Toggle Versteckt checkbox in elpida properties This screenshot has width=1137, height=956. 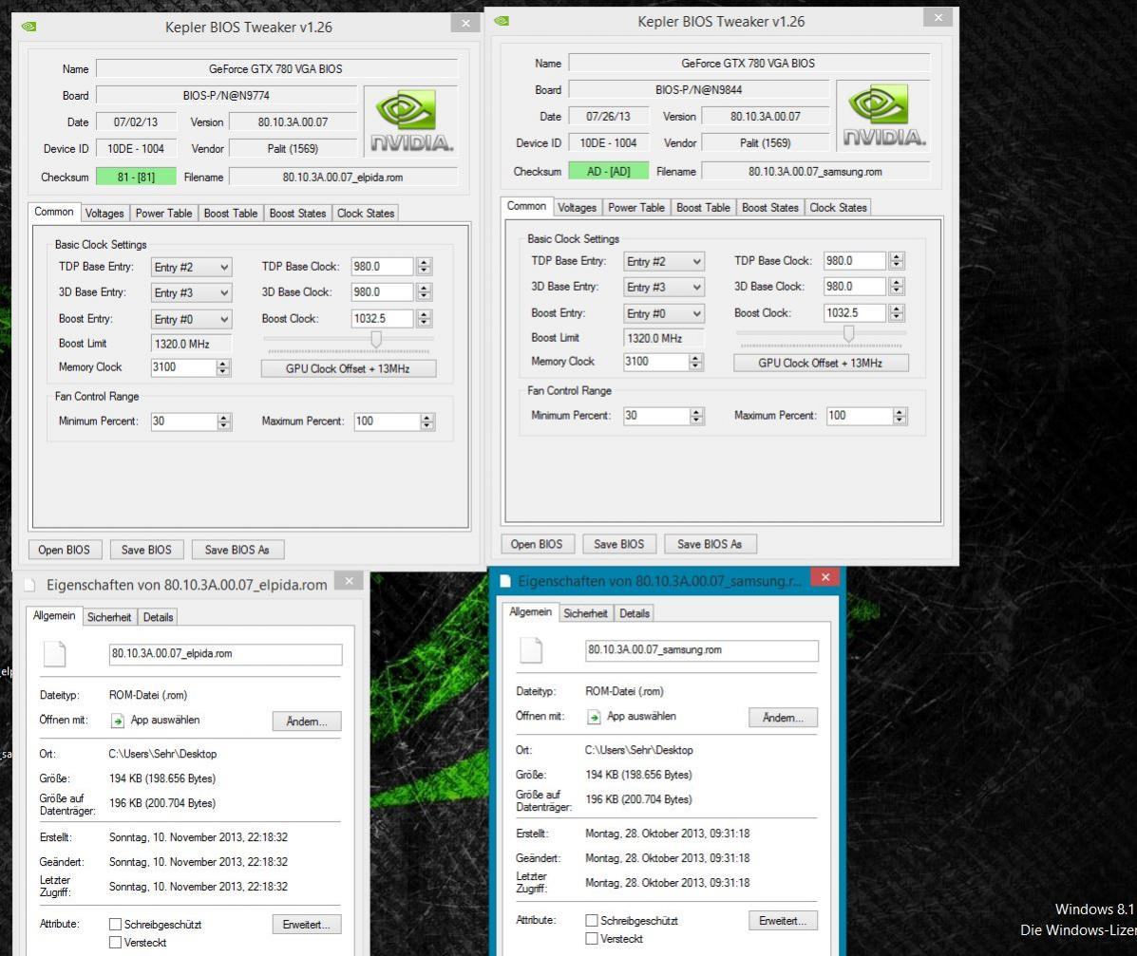115,942
